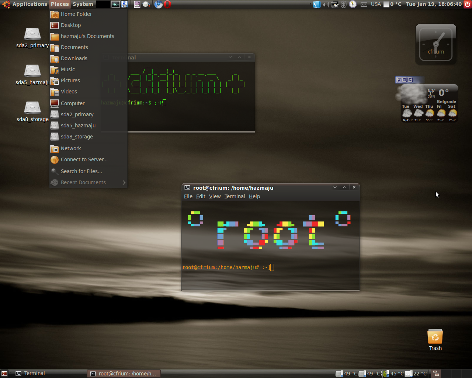
Task: Click the root terminal window title icon
Action: [x=187, y=188]
